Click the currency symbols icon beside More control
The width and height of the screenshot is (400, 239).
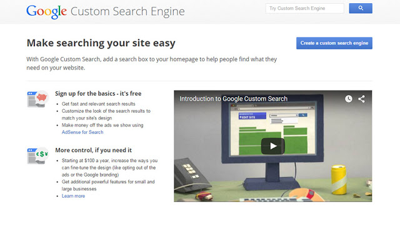pos(37,156)
